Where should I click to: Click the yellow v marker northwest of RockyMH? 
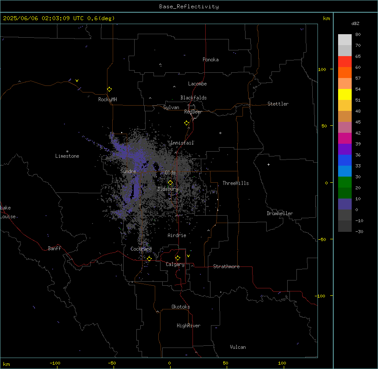(77, 81)
